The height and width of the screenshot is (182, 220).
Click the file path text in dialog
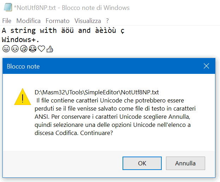coord(97,92)
